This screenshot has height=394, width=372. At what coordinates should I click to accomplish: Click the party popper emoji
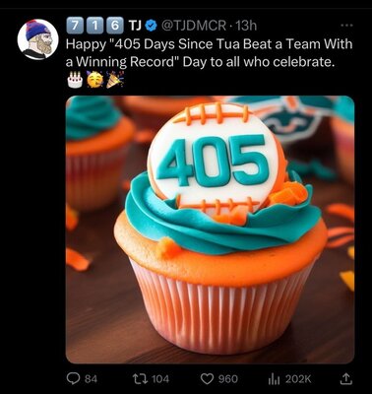(115, 80)
